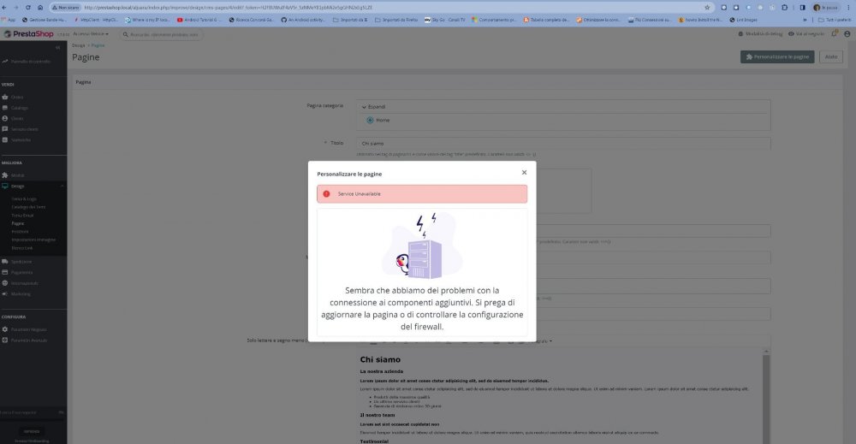Collapse the sidebar menu with chevrons icon
This screenshot has height=444, width=856.
58,48
